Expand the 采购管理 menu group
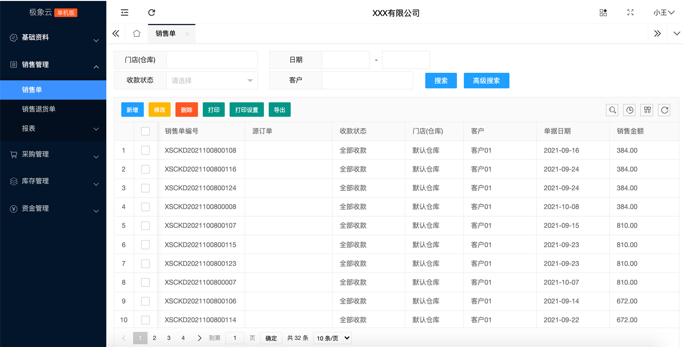This screenshot has width=683, height=347. point(96,157)
